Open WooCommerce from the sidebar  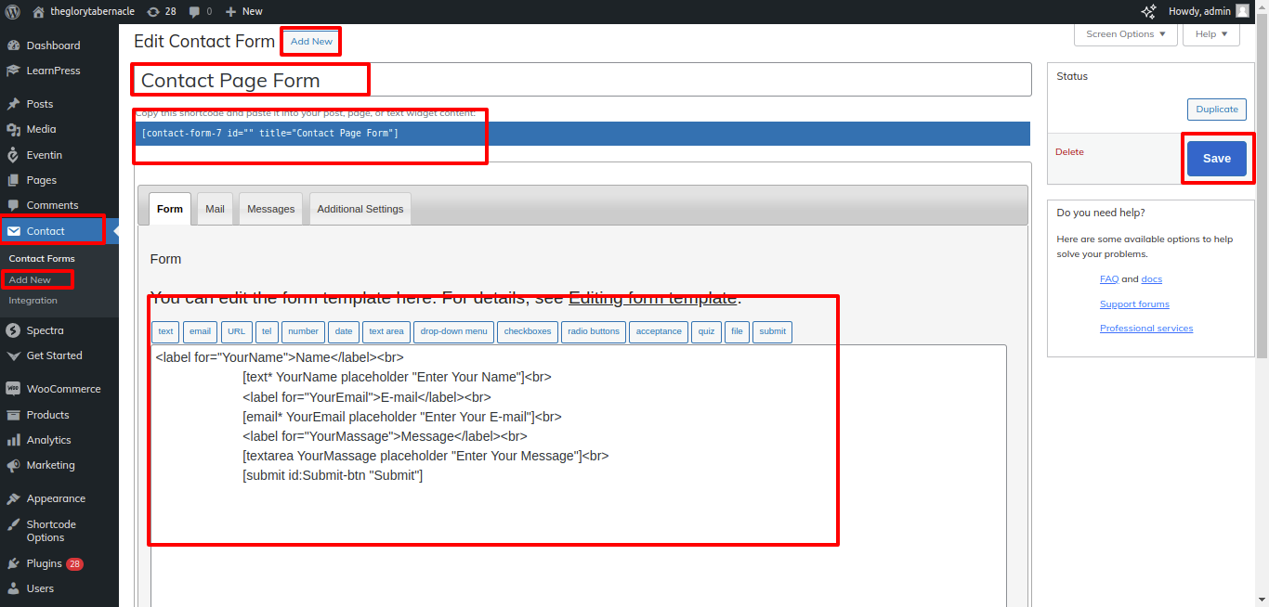[x=63, y=389]
